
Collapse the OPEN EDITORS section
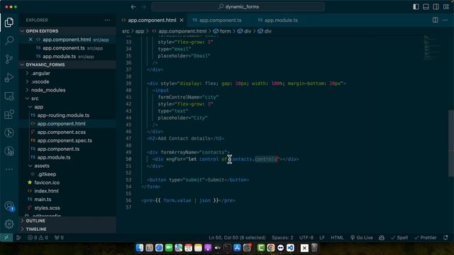[68, 31]
